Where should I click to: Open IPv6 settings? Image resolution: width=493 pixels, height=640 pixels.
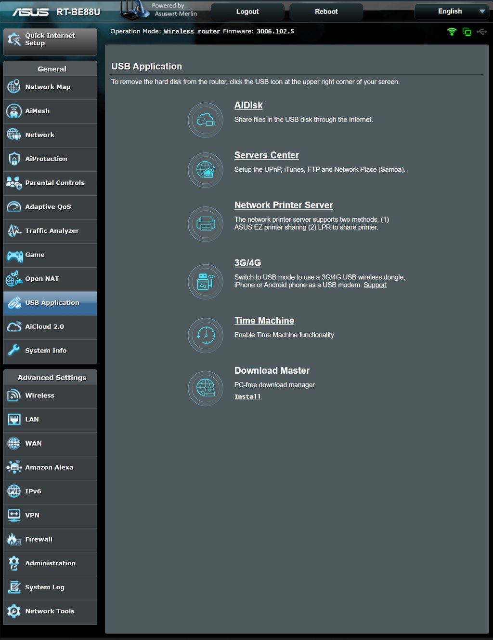click(50, 492)
